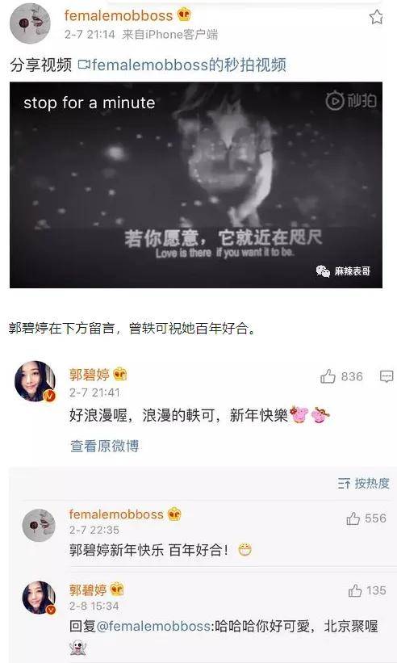Play the stop for a minute video
The image size is (397, 663).
(x=196, y=185)
